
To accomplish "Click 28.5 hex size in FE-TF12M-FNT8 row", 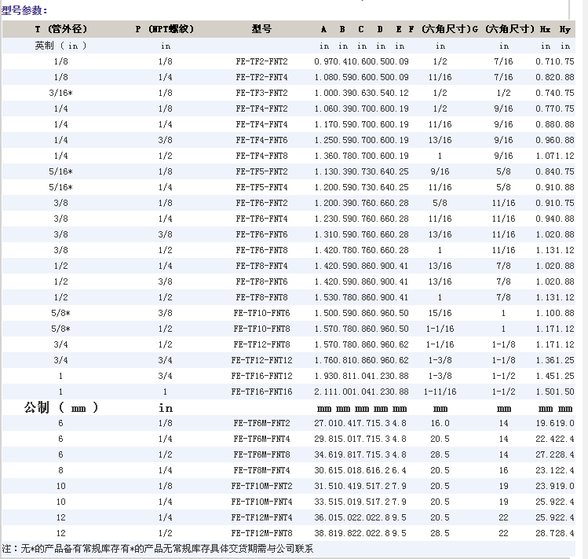I will [x=440, y=534].
